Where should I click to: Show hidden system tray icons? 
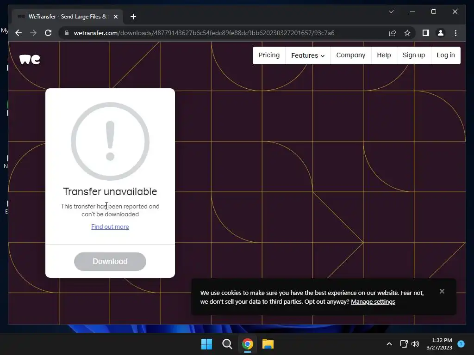click(389, 344)
